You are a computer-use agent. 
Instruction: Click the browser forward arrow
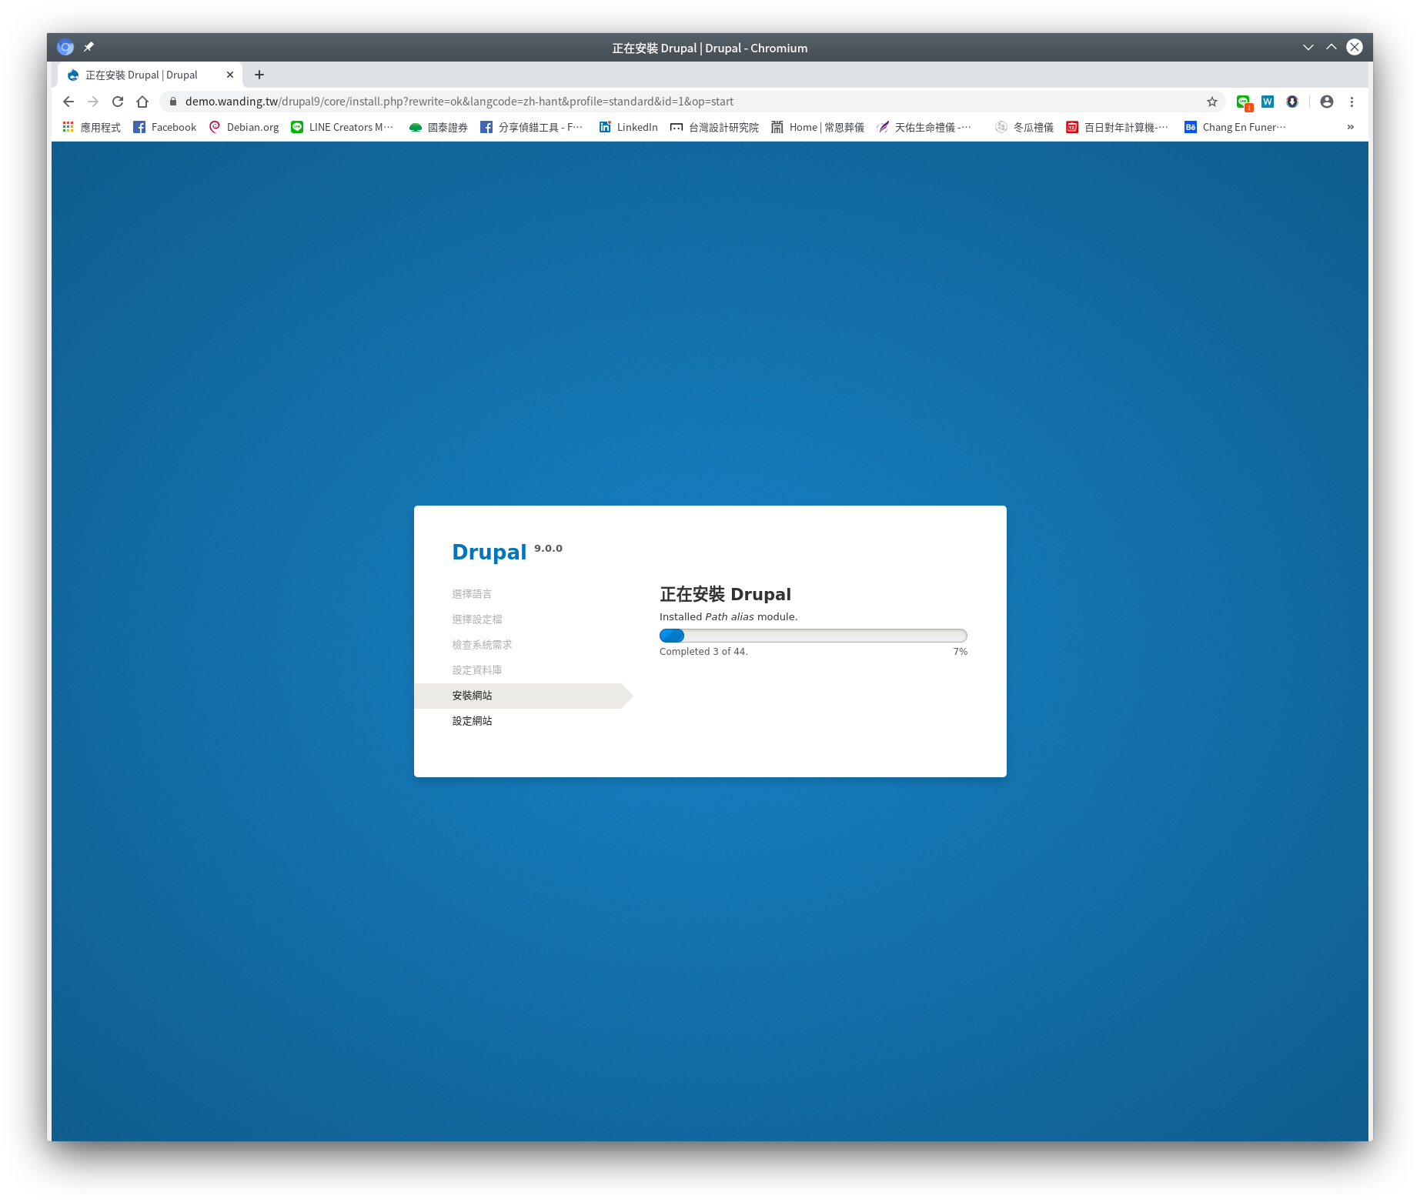click(93, 102)
